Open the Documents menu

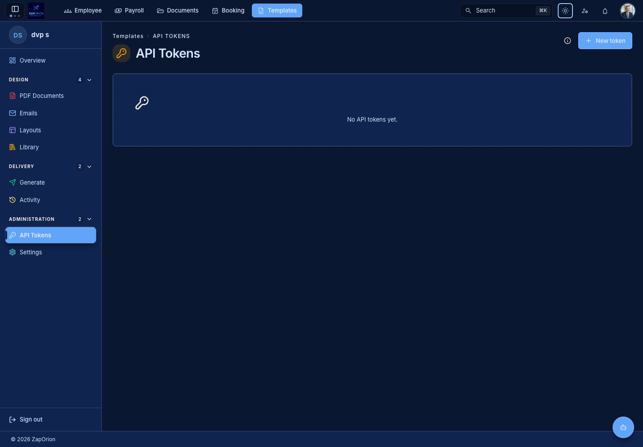pos(178,10)
